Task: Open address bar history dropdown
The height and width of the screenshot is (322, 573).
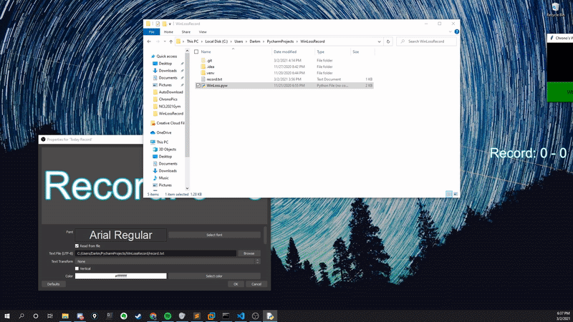Action: [x=379, y=42]
